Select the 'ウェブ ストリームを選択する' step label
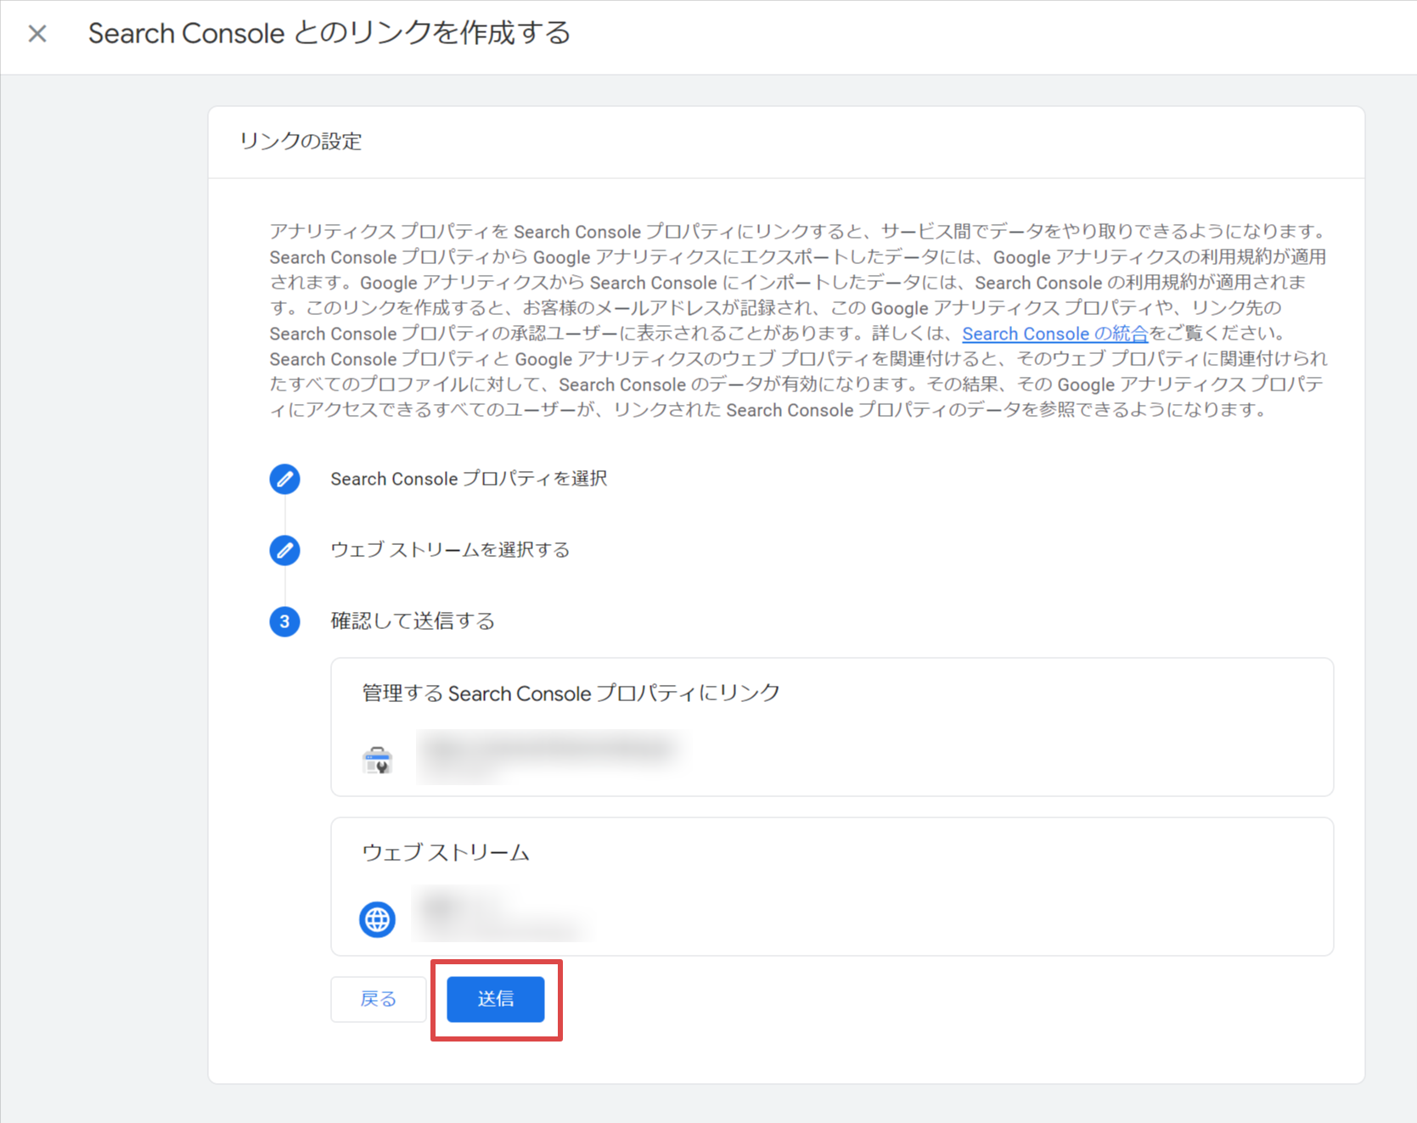The height and width of the screenshot is (1123, 1417). coord(450,550)
